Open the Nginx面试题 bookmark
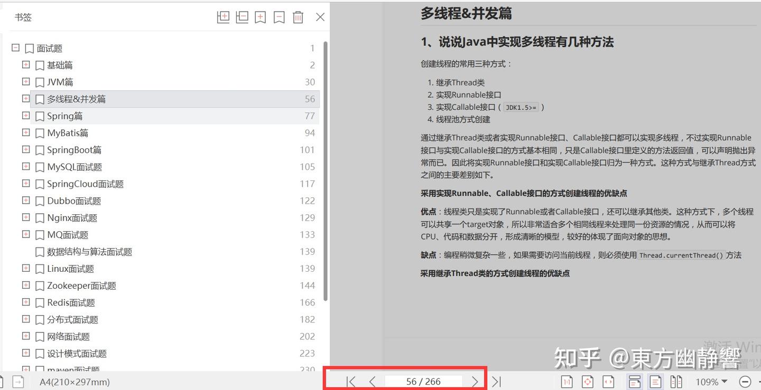The width and height of the screenshot is (761, 390). (x=72, y=218)
